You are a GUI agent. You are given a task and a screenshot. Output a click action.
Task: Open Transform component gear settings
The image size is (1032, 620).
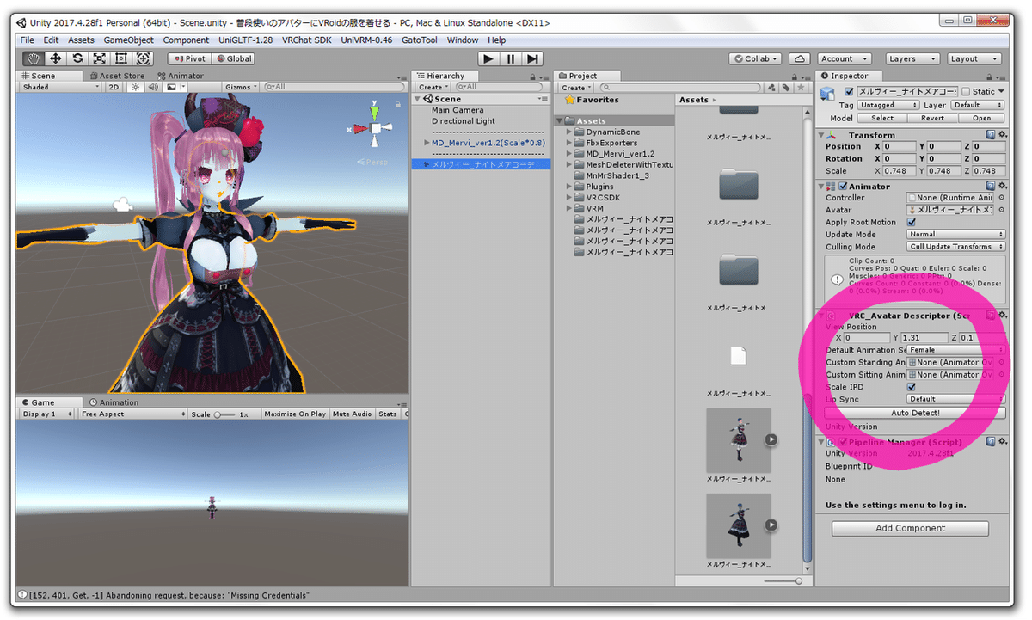point(1002,135)
